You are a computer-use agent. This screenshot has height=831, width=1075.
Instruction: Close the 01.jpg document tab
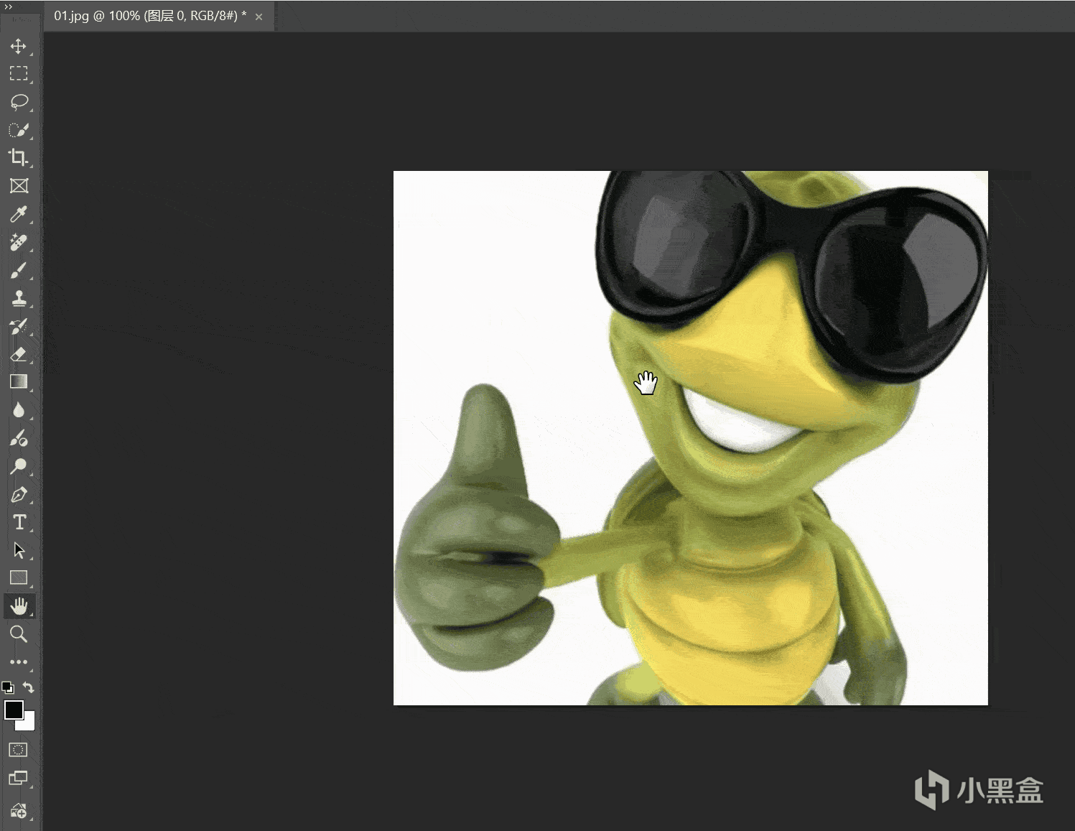(259, 17)
